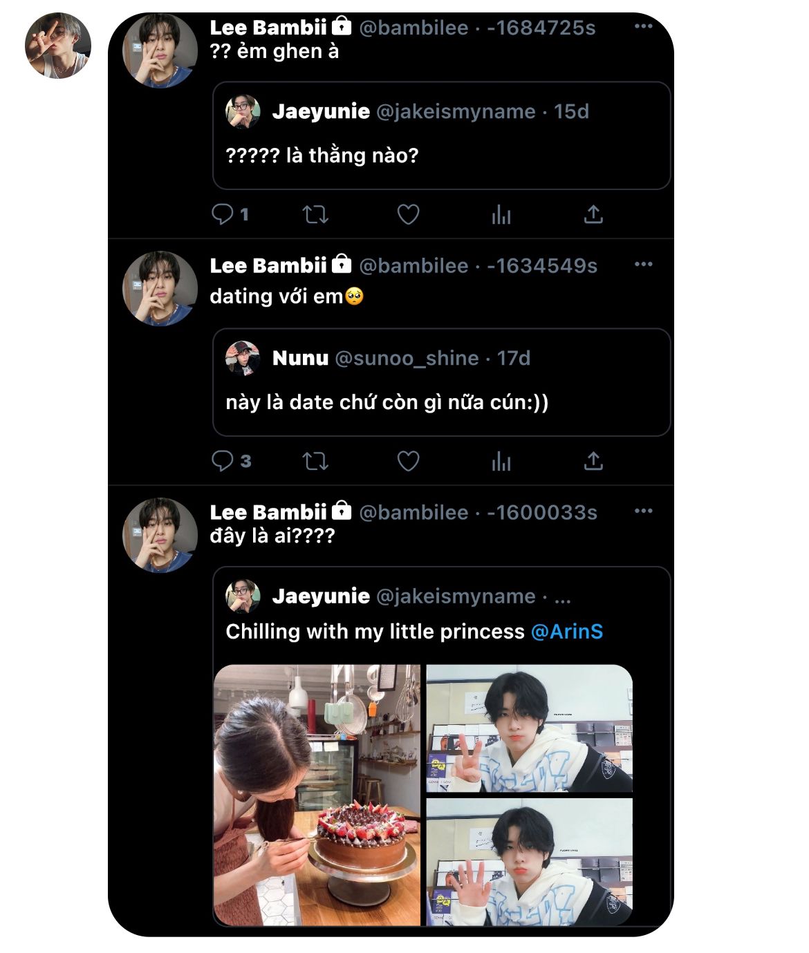Open more options on "ẻm ghen à" tweet
The width and height of the screenshot is (809, 953).
(643, 26)
